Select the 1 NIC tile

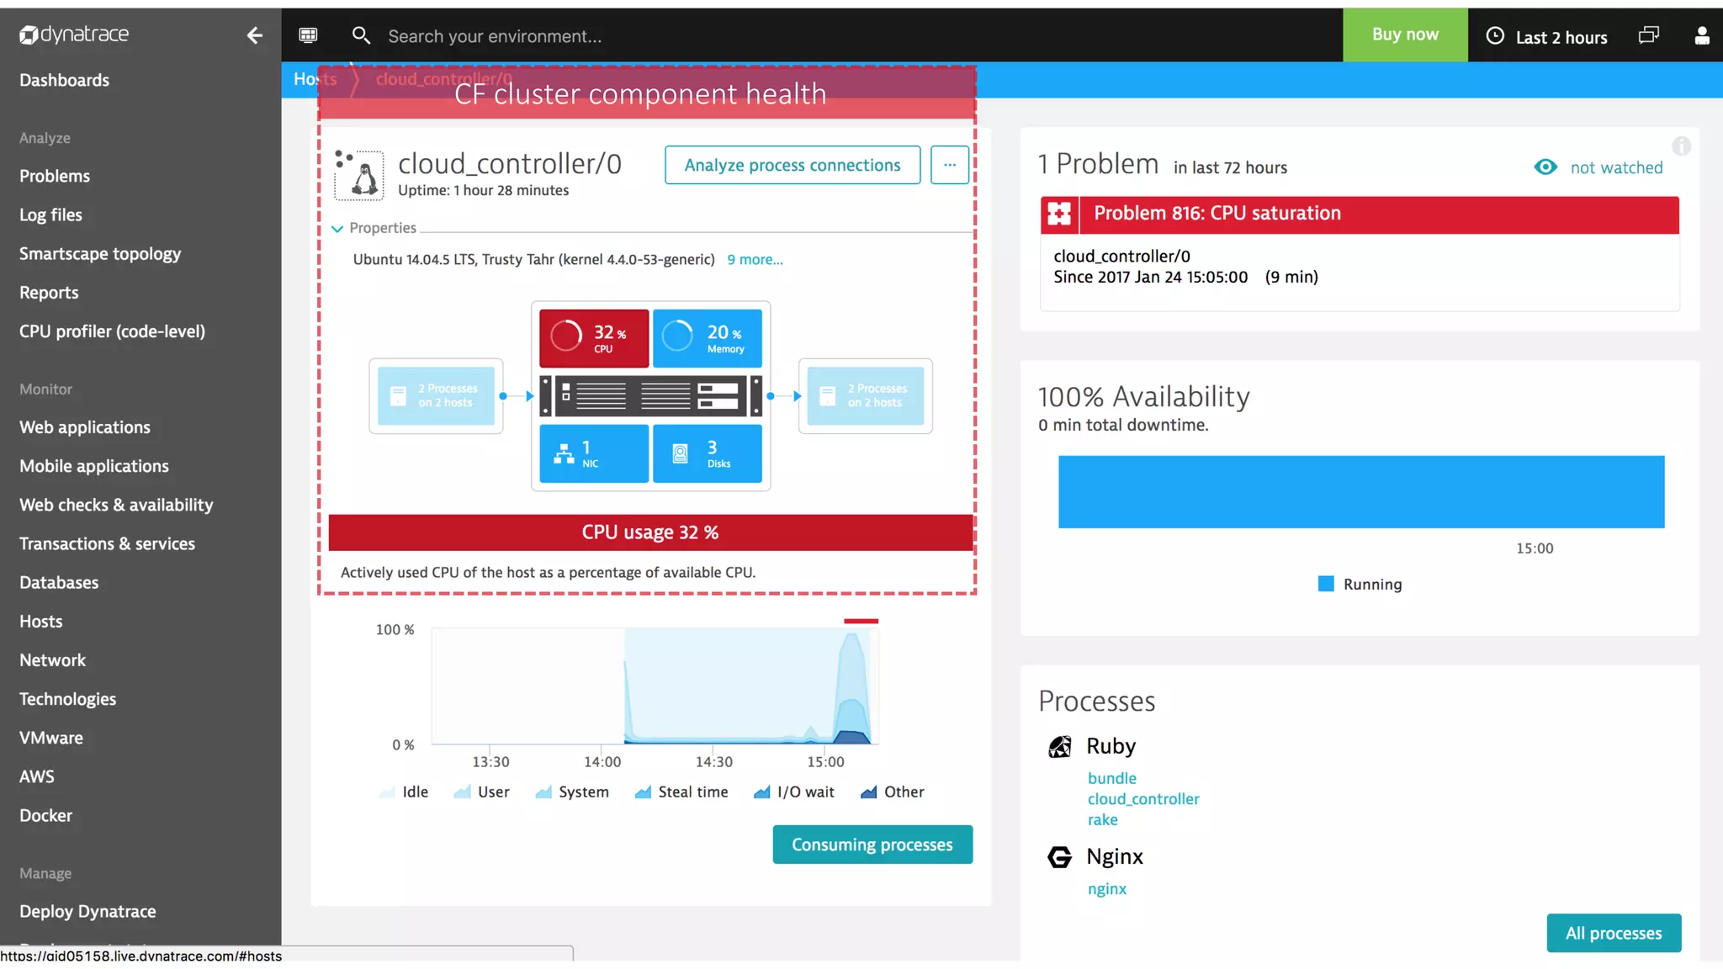[594, 453]
